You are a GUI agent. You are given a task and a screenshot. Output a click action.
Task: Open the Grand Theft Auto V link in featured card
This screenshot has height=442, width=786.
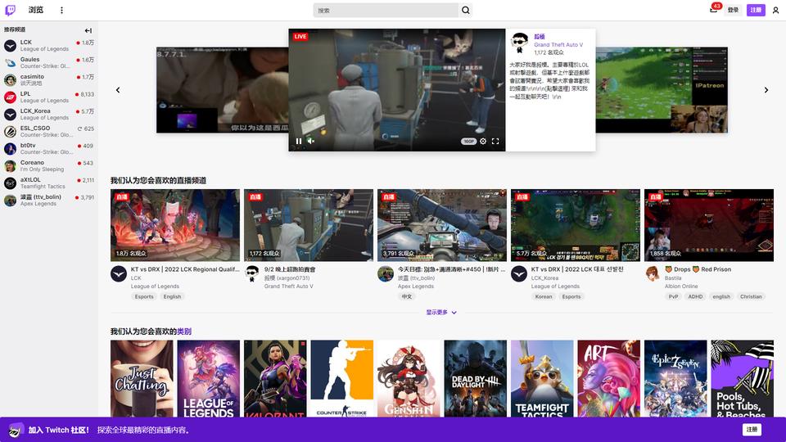558,44
